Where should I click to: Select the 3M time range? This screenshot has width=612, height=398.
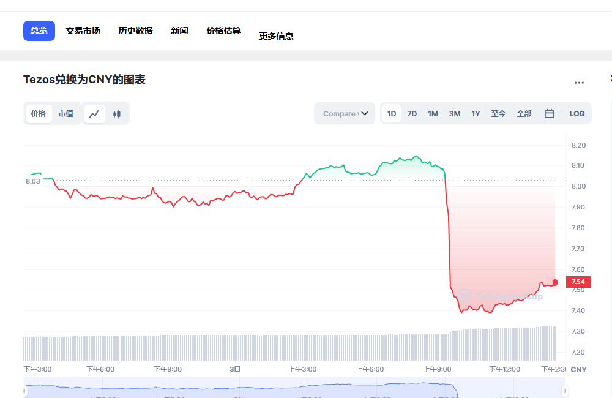click(455, 114)
